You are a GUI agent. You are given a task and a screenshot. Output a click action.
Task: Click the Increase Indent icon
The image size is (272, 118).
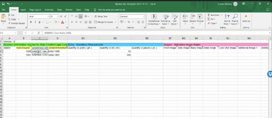coord(90,22)
